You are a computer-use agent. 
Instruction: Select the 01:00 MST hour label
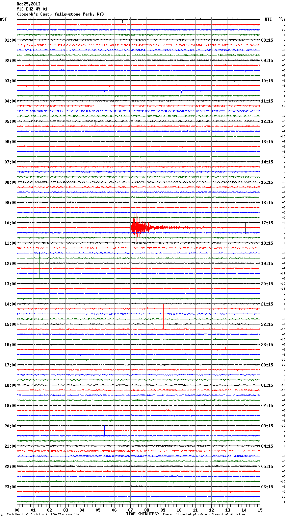tap(10, 40)
